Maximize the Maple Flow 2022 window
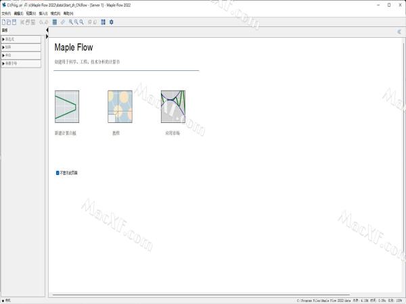This screenshot has height=304, width=406. click(389, 5)
